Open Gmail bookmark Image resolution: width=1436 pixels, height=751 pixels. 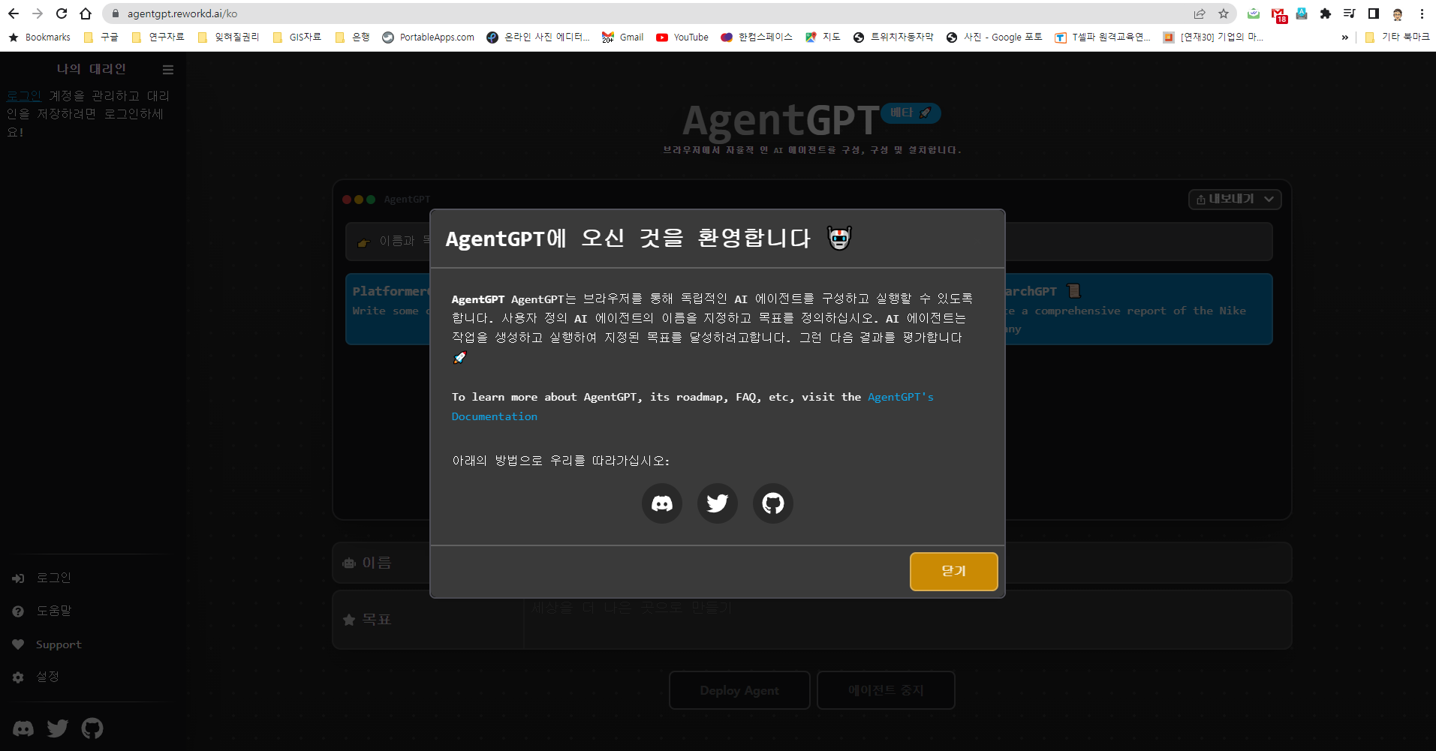622,38
